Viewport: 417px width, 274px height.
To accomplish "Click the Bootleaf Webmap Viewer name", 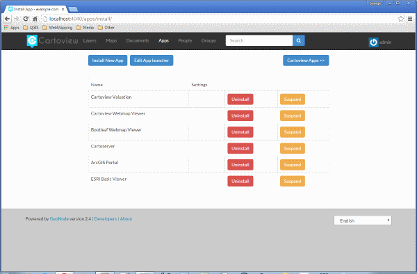I will pos(116,130).
